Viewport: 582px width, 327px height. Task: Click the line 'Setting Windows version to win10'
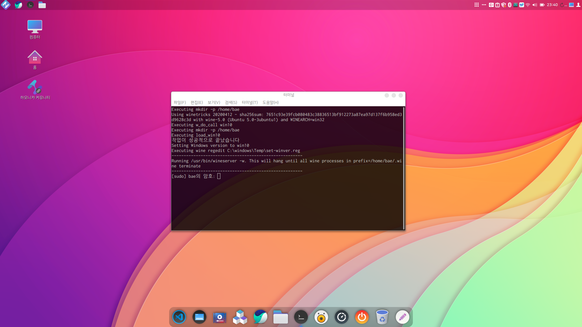coord(210,145)
